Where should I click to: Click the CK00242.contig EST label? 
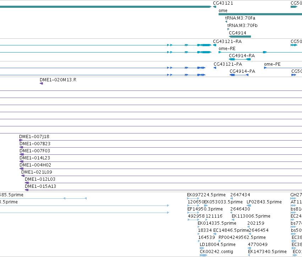pos(216,252)
